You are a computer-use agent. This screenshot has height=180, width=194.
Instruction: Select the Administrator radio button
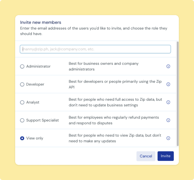point(22,67)
